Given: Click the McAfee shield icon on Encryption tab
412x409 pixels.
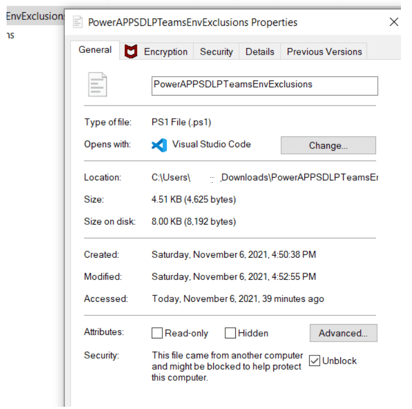Looking at the screenshot, I should pos(131,52).
